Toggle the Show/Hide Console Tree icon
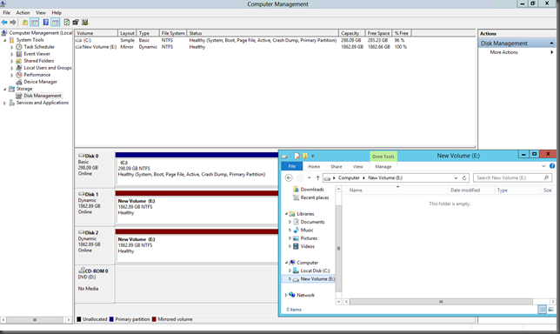Image resolution: width=560 pixels, height=334 pixels. (x=34, y=22)
